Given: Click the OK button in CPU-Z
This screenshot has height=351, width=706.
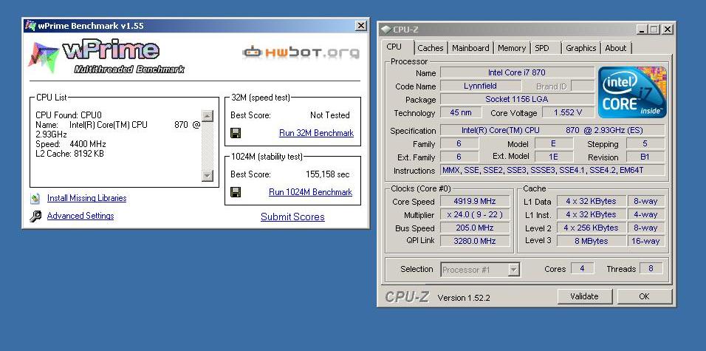Looking at the screenshot, I should (x=644, y=296).
